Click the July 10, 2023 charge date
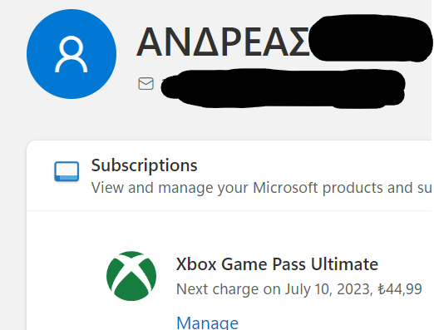 click(328, 289)
